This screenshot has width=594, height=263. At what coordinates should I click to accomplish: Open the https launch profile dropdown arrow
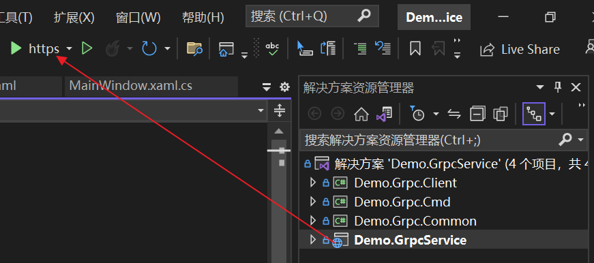pos(69,49)
